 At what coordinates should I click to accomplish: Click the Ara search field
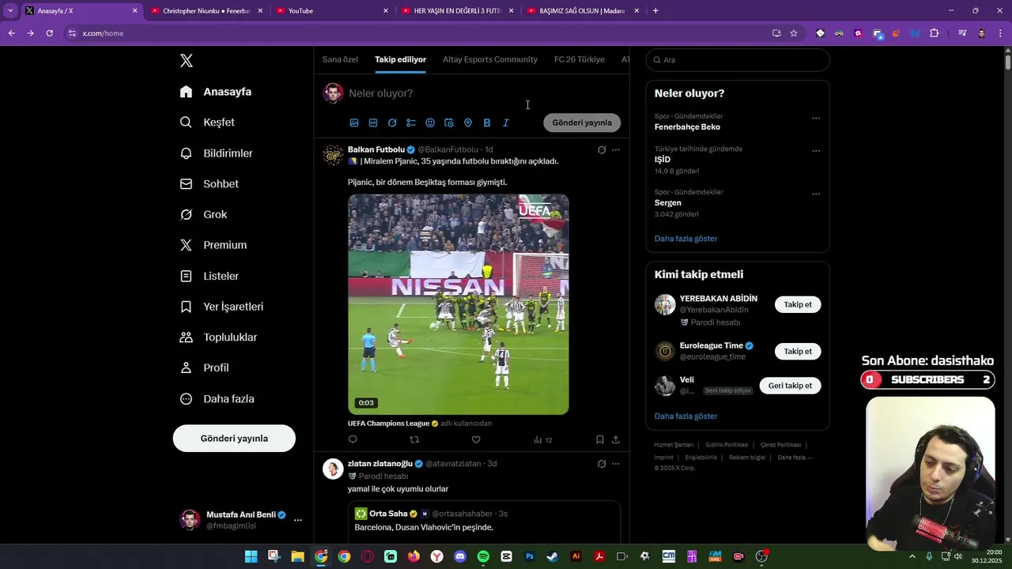738,60
